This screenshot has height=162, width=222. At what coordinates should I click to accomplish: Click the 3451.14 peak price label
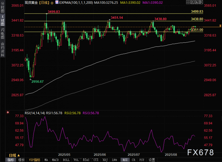pos(117,18)
